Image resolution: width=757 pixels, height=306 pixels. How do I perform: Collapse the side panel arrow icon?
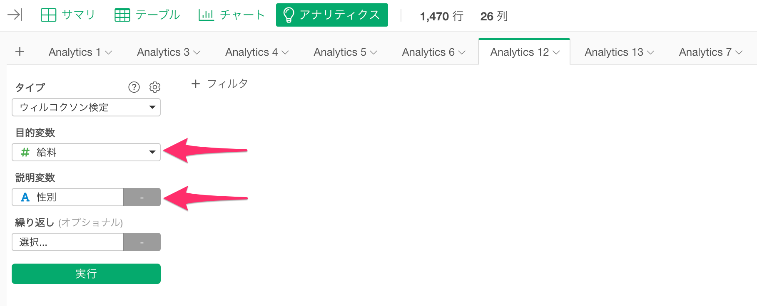coord(15,15)
